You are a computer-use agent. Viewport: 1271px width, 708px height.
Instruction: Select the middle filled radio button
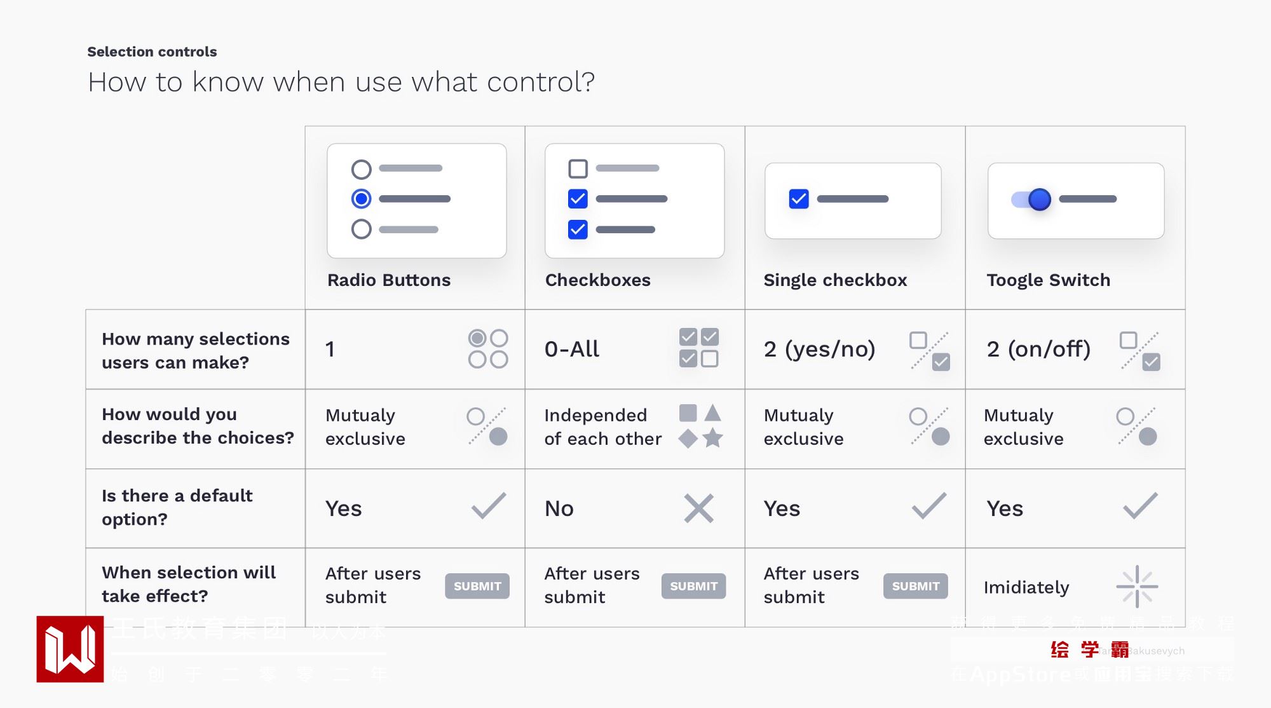point(362,199)
